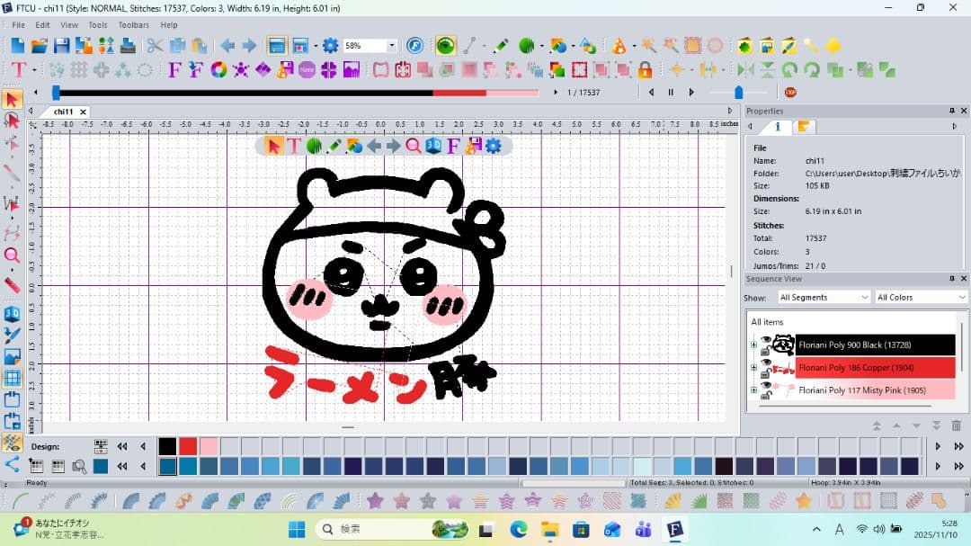Click the color wheel icon in toolbar
Screen dimensions: 971x546
(218, 69)
